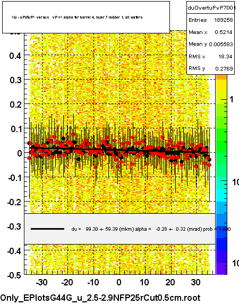239x305 pixels.
Task: Click the color scale label 1
Action: click(232, 99)
